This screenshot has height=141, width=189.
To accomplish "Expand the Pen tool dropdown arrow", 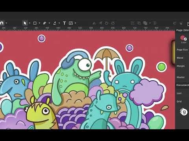I will [x=49, y=23].
